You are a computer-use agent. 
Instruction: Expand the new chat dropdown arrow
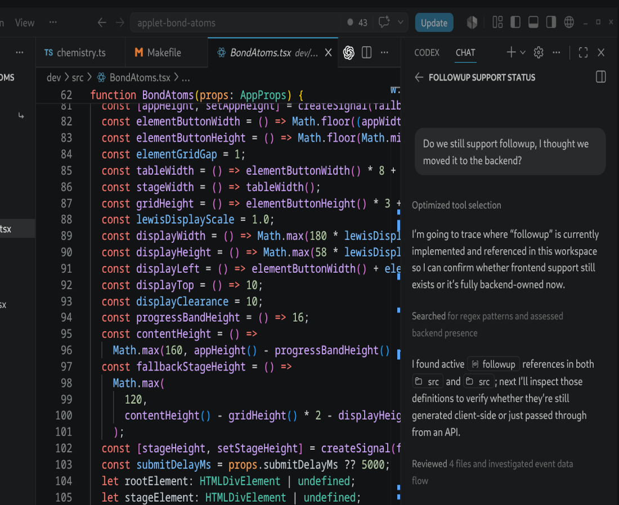[523, 52]
